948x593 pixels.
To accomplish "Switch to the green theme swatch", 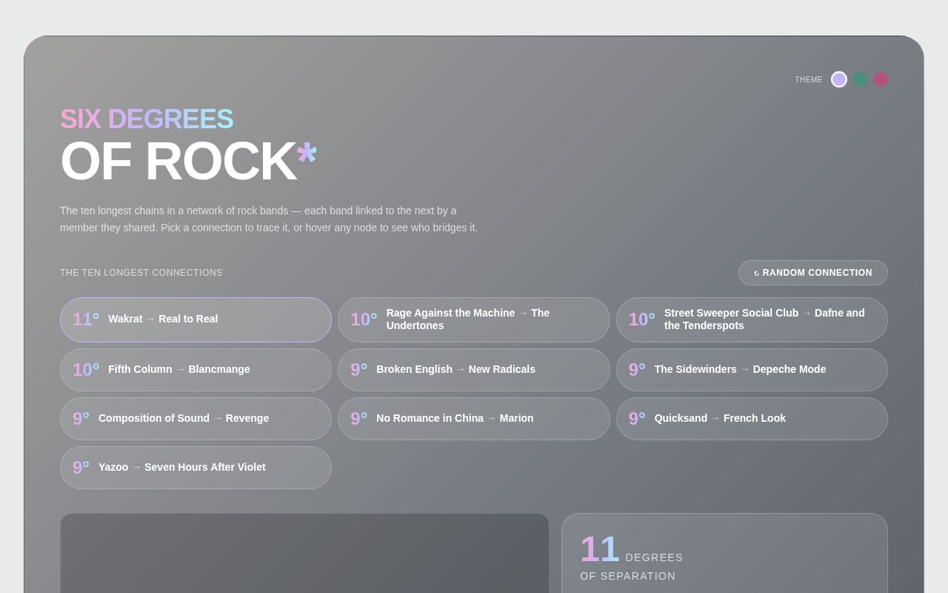I will 860,79.
